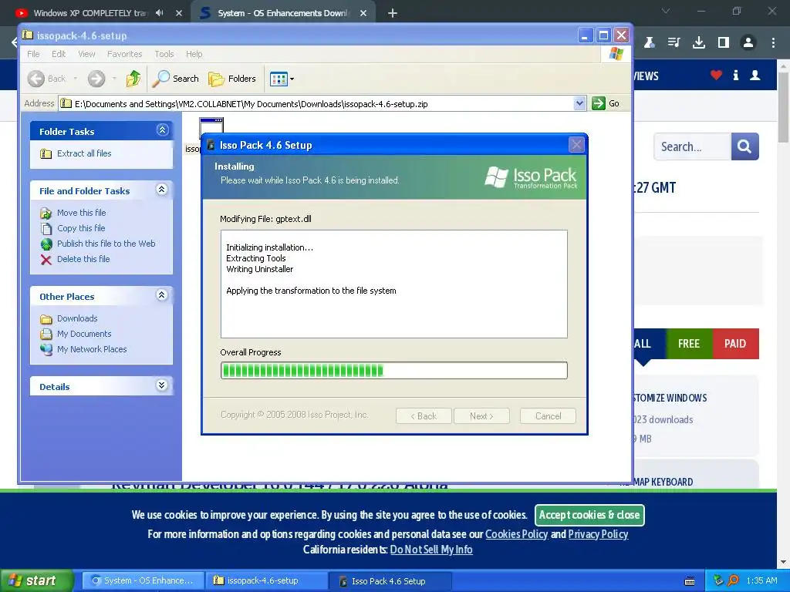Mute the YouTube tab speaker icon
This screenshot has width=790, height=592.
coord(160,13)
